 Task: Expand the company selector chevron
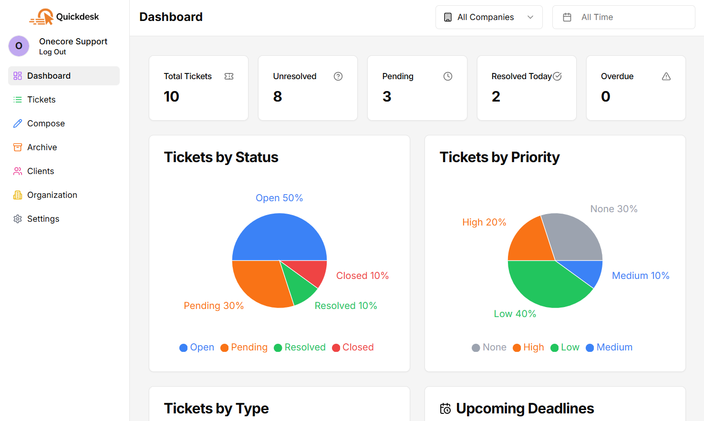[530, 17]
